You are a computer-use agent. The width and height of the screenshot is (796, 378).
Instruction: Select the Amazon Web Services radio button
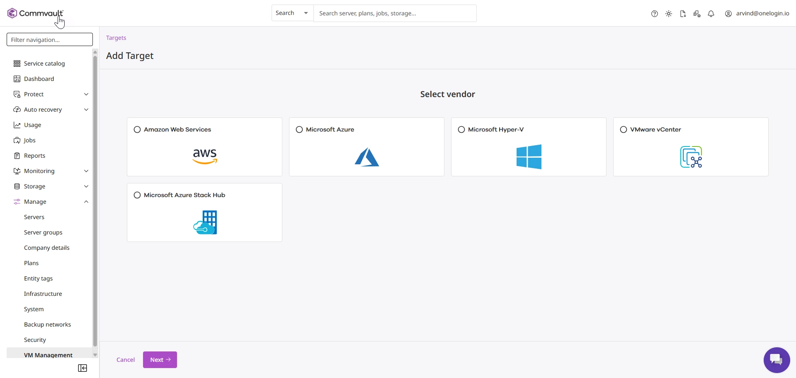(137, 129)
